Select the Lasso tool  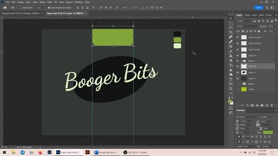(x=231, y=28)
